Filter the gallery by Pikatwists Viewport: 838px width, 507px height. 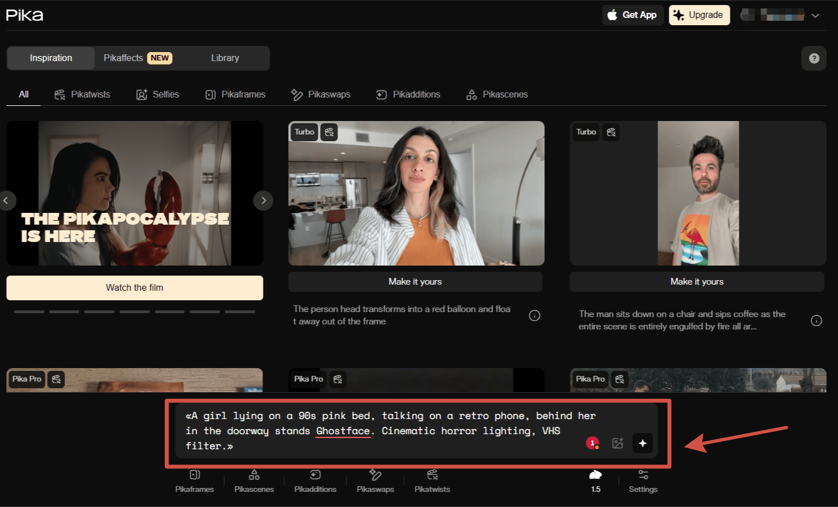[x=82, y=95]
